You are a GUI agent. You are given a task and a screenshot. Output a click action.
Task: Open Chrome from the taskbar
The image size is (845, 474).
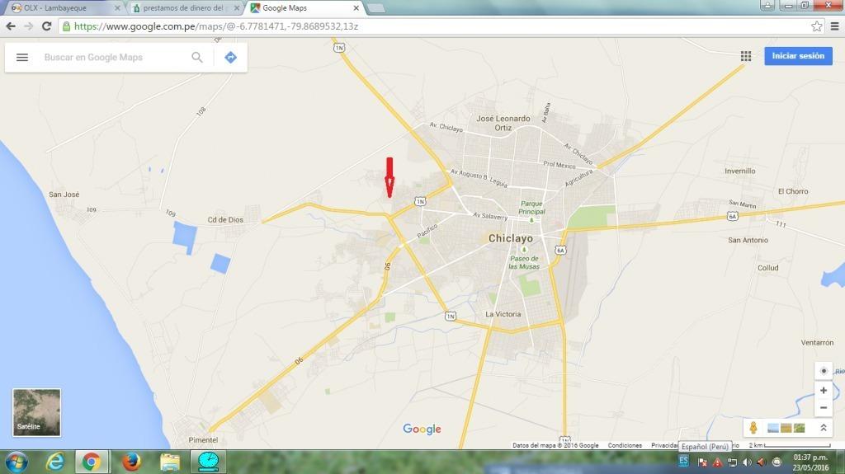tap(92, 462)
